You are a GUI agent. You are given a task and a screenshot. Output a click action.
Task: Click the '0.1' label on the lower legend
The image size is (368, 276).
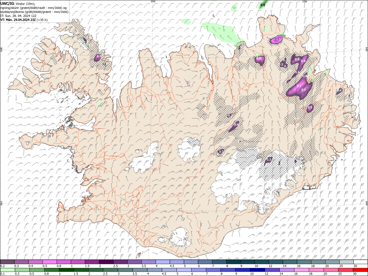[2, 274]
